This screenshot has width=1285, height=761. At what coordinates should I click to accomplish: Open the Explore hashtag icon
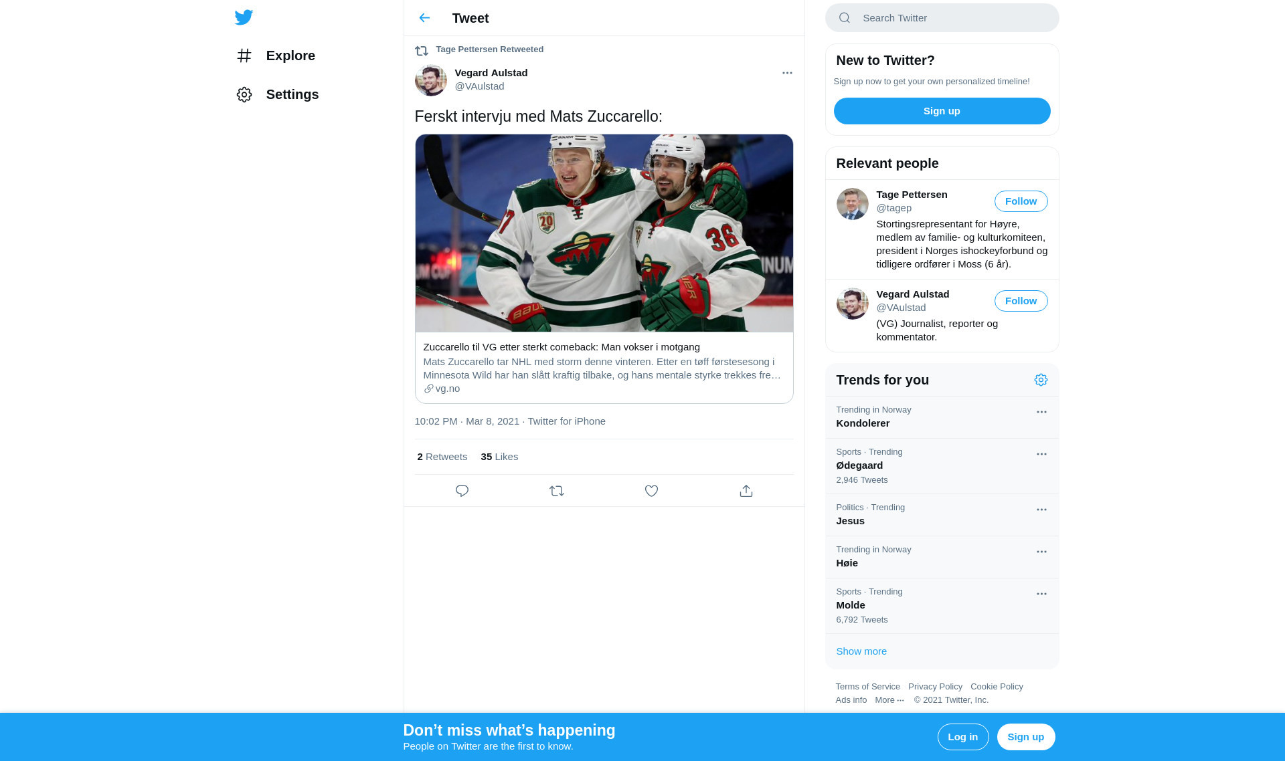244,56
